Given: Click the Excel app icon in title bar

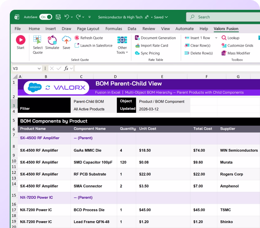Looking at the screenshot, I should pyautogui.click(x=17, y=17).
